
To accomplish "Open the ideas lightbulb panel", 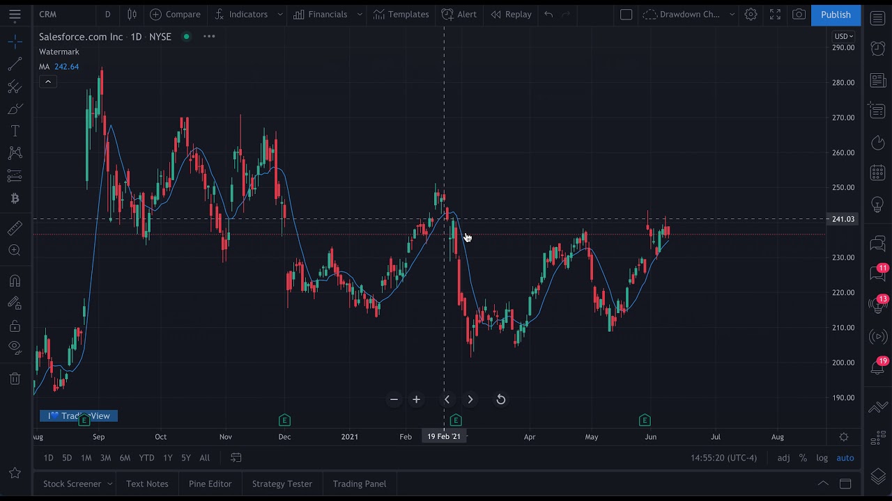I will [x=878, y=205].
